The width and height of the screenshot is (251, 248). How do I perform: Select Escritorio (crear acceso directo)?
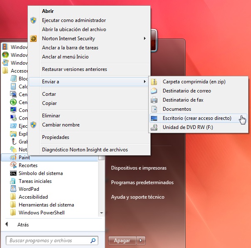pyautogui.click(x=198, y=118)
